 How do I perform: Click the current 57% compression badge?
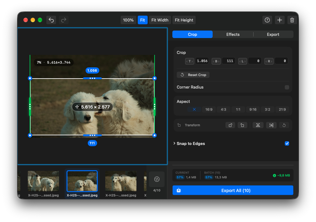pos(180,177)
